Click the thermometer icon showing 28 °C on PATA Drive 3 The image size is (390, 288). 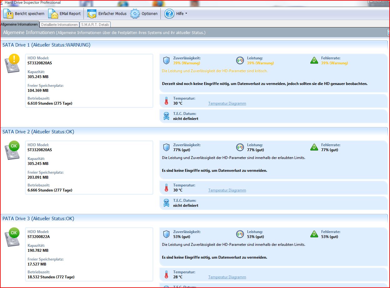[166, 274]
